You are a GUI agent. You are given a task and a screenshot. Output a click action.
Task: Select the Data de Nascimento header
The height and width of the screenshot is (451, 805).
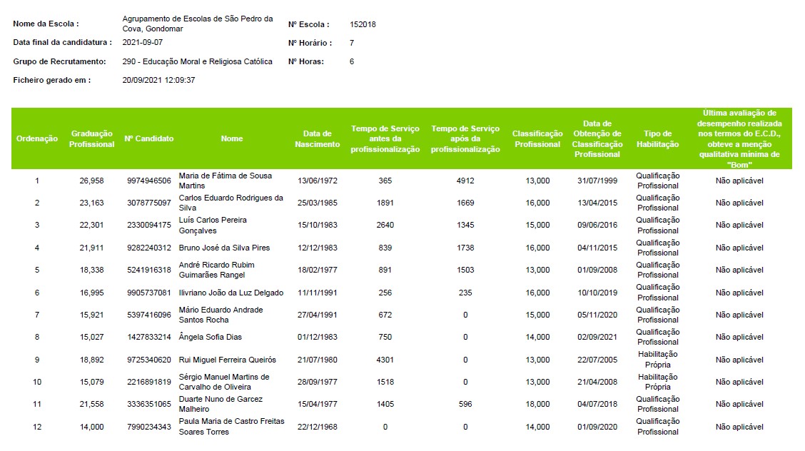[x=318, y=138]
